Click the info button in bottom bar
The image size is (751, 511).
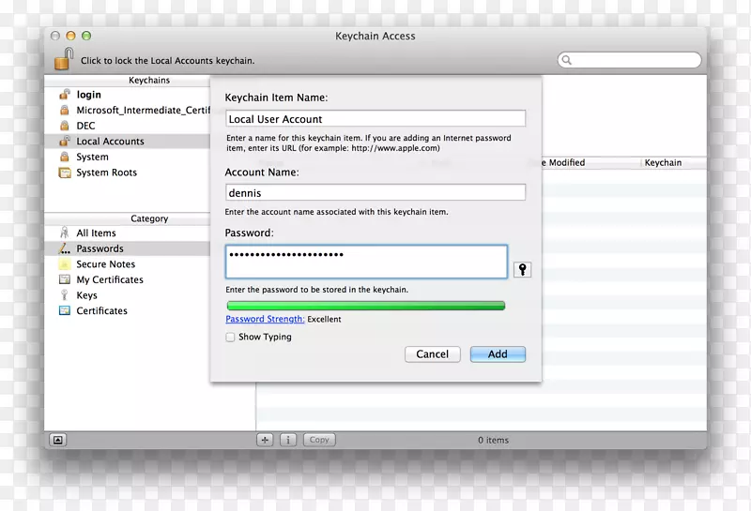tap(288, 440)
